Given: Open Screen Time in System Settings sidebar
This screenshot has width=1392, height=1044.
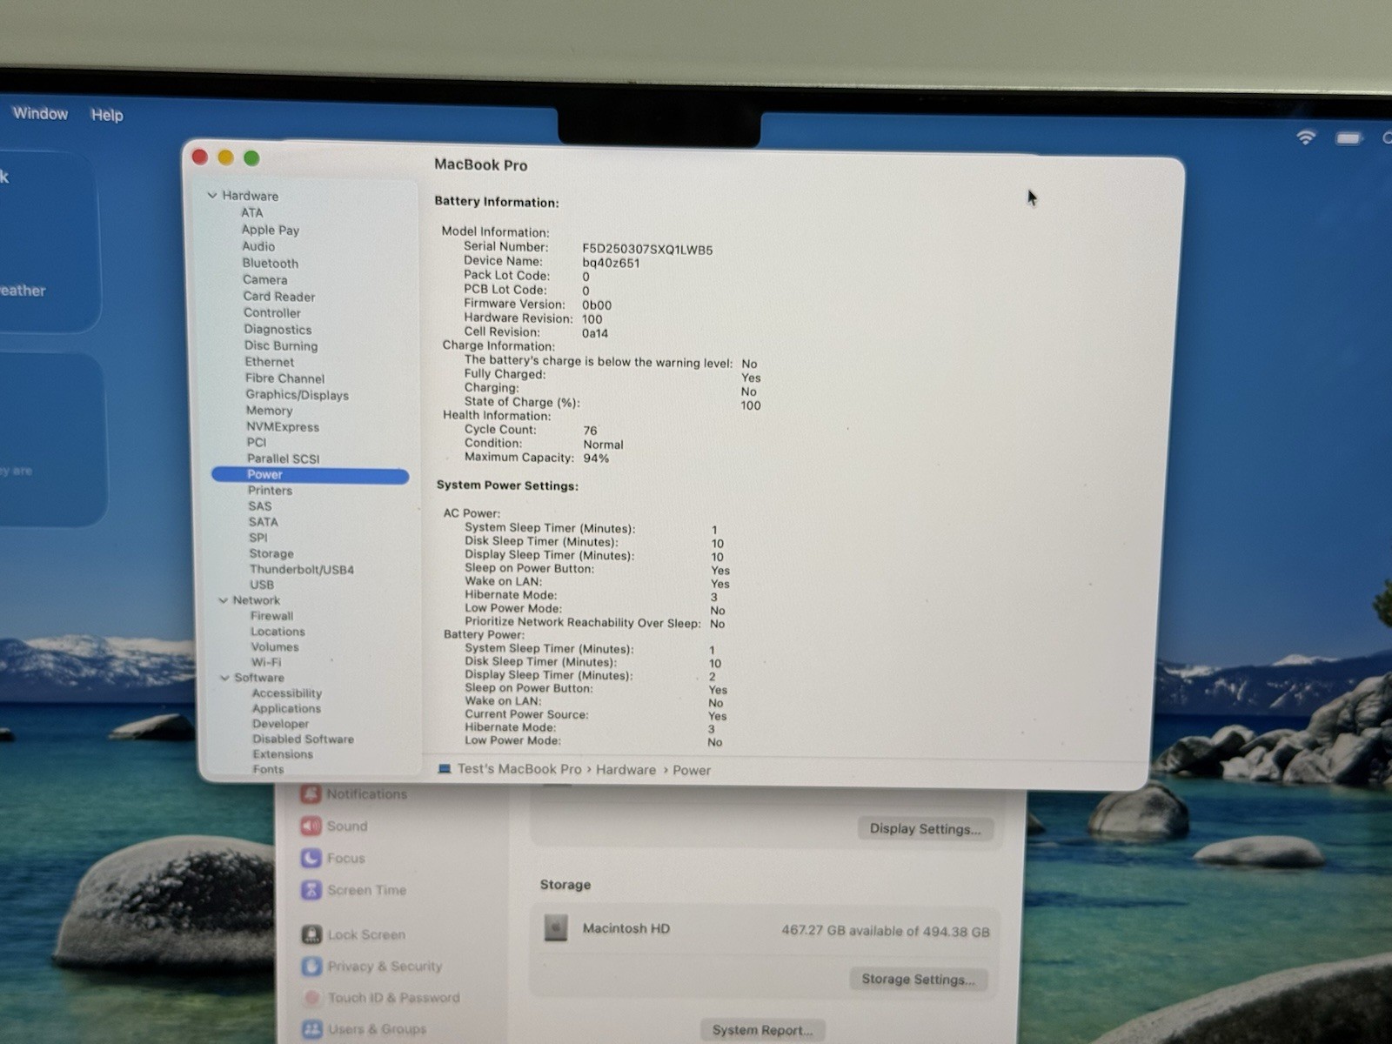Looking at the screenshot, I should pos(354,890).
